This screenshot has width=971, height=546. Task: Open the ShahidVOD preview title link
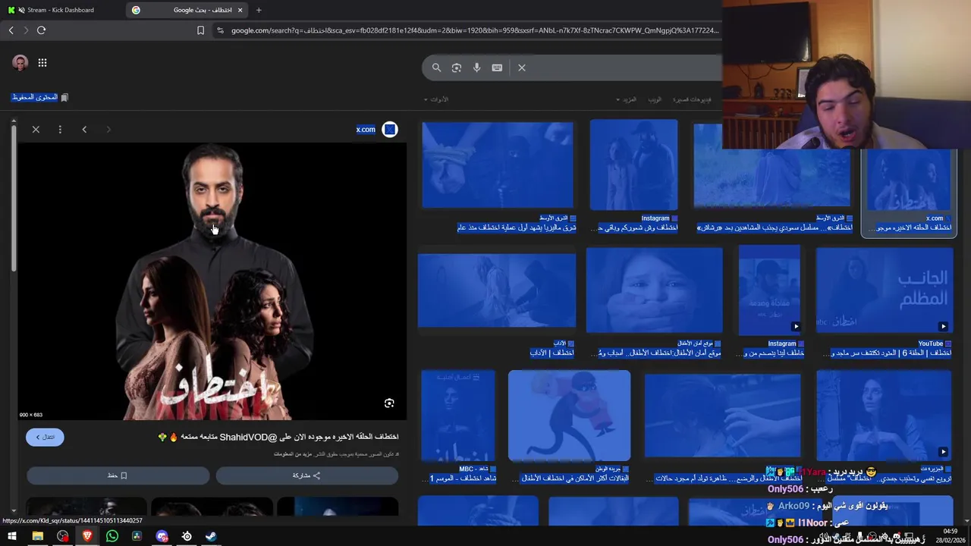[278, 437]
